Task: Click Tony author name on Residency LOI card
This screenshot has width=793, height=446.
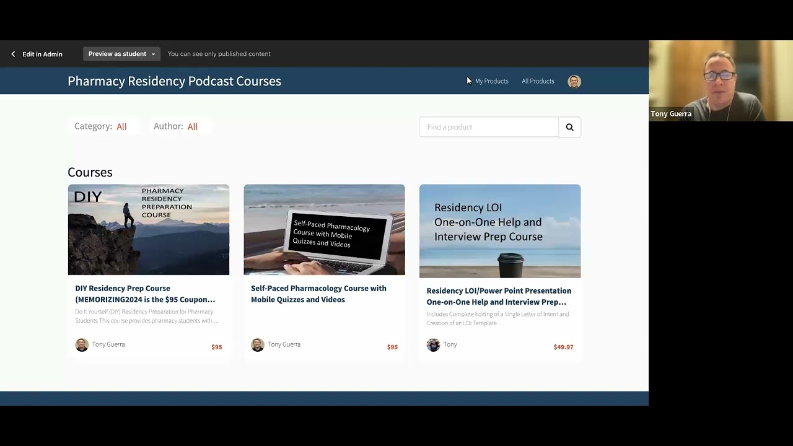Action: (450, 344)
